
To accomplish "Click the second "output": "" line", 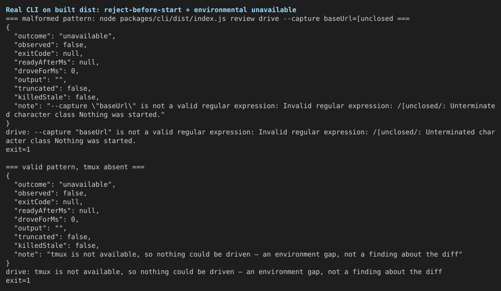I will (x=40, y=228).
